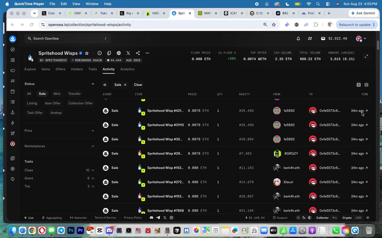The image size is (382, 238).
Task: Open the three-dot more options menu
Action: pos(147,53)
